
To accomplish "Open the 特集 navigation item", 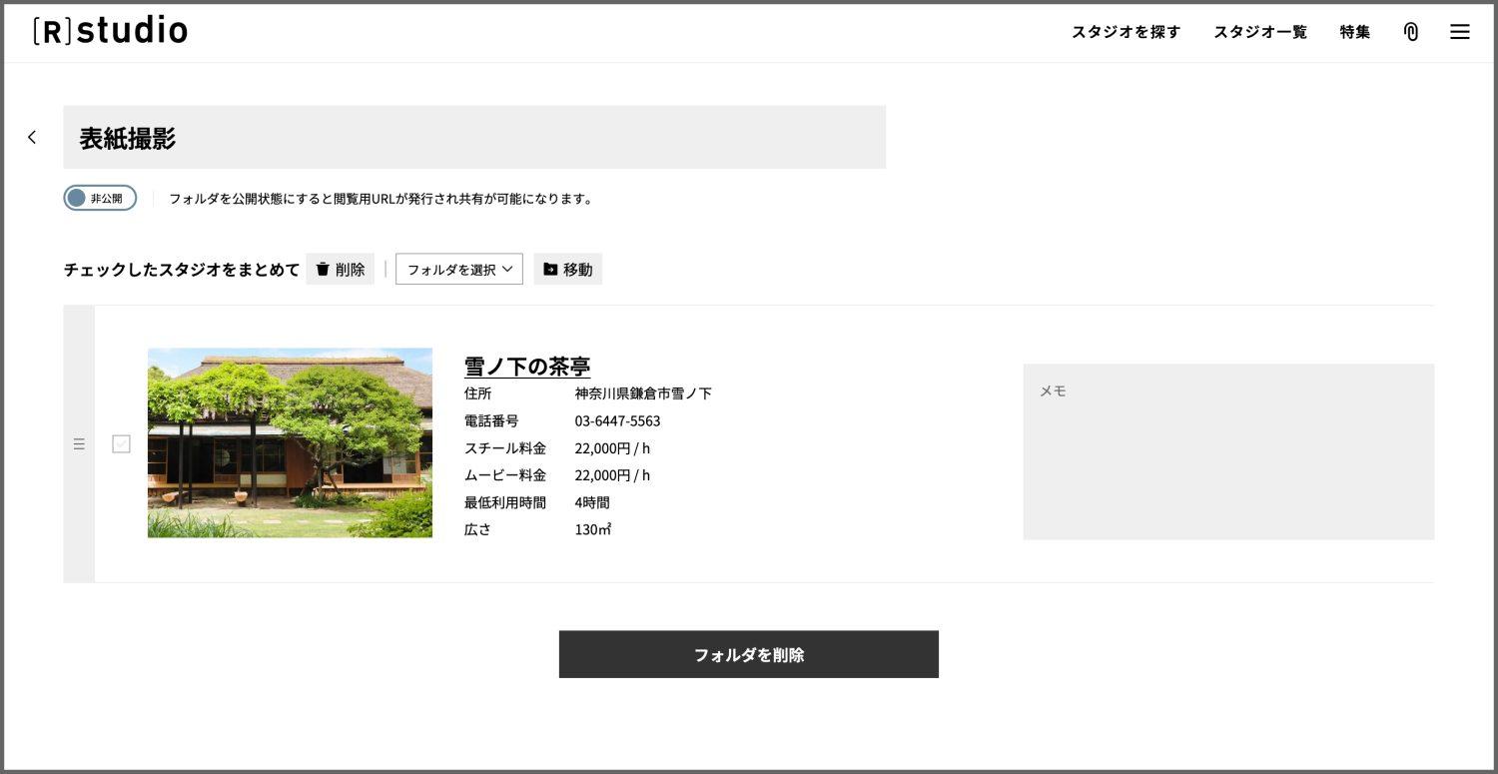I will click(x=1354, y=32).
